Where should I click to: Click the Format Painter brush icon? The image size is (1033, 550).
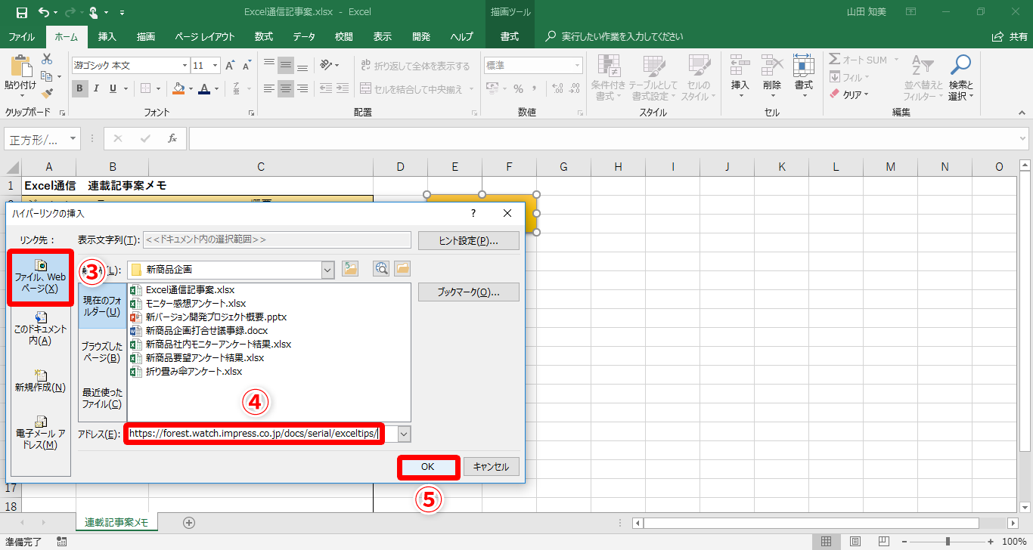tap(47, 93)
